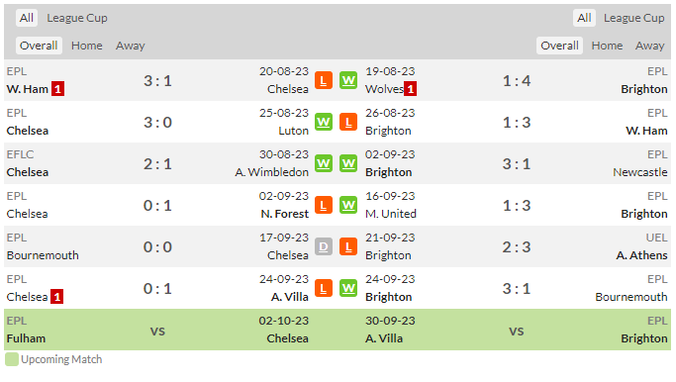Click the loss badge for Brighton vs W. Ham
The image size is (676, 382).
pos(348,122)
